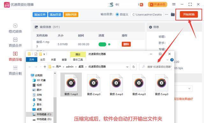Go forward in Explorer navigation
This screenshot has height=123, width=204.
36,67
